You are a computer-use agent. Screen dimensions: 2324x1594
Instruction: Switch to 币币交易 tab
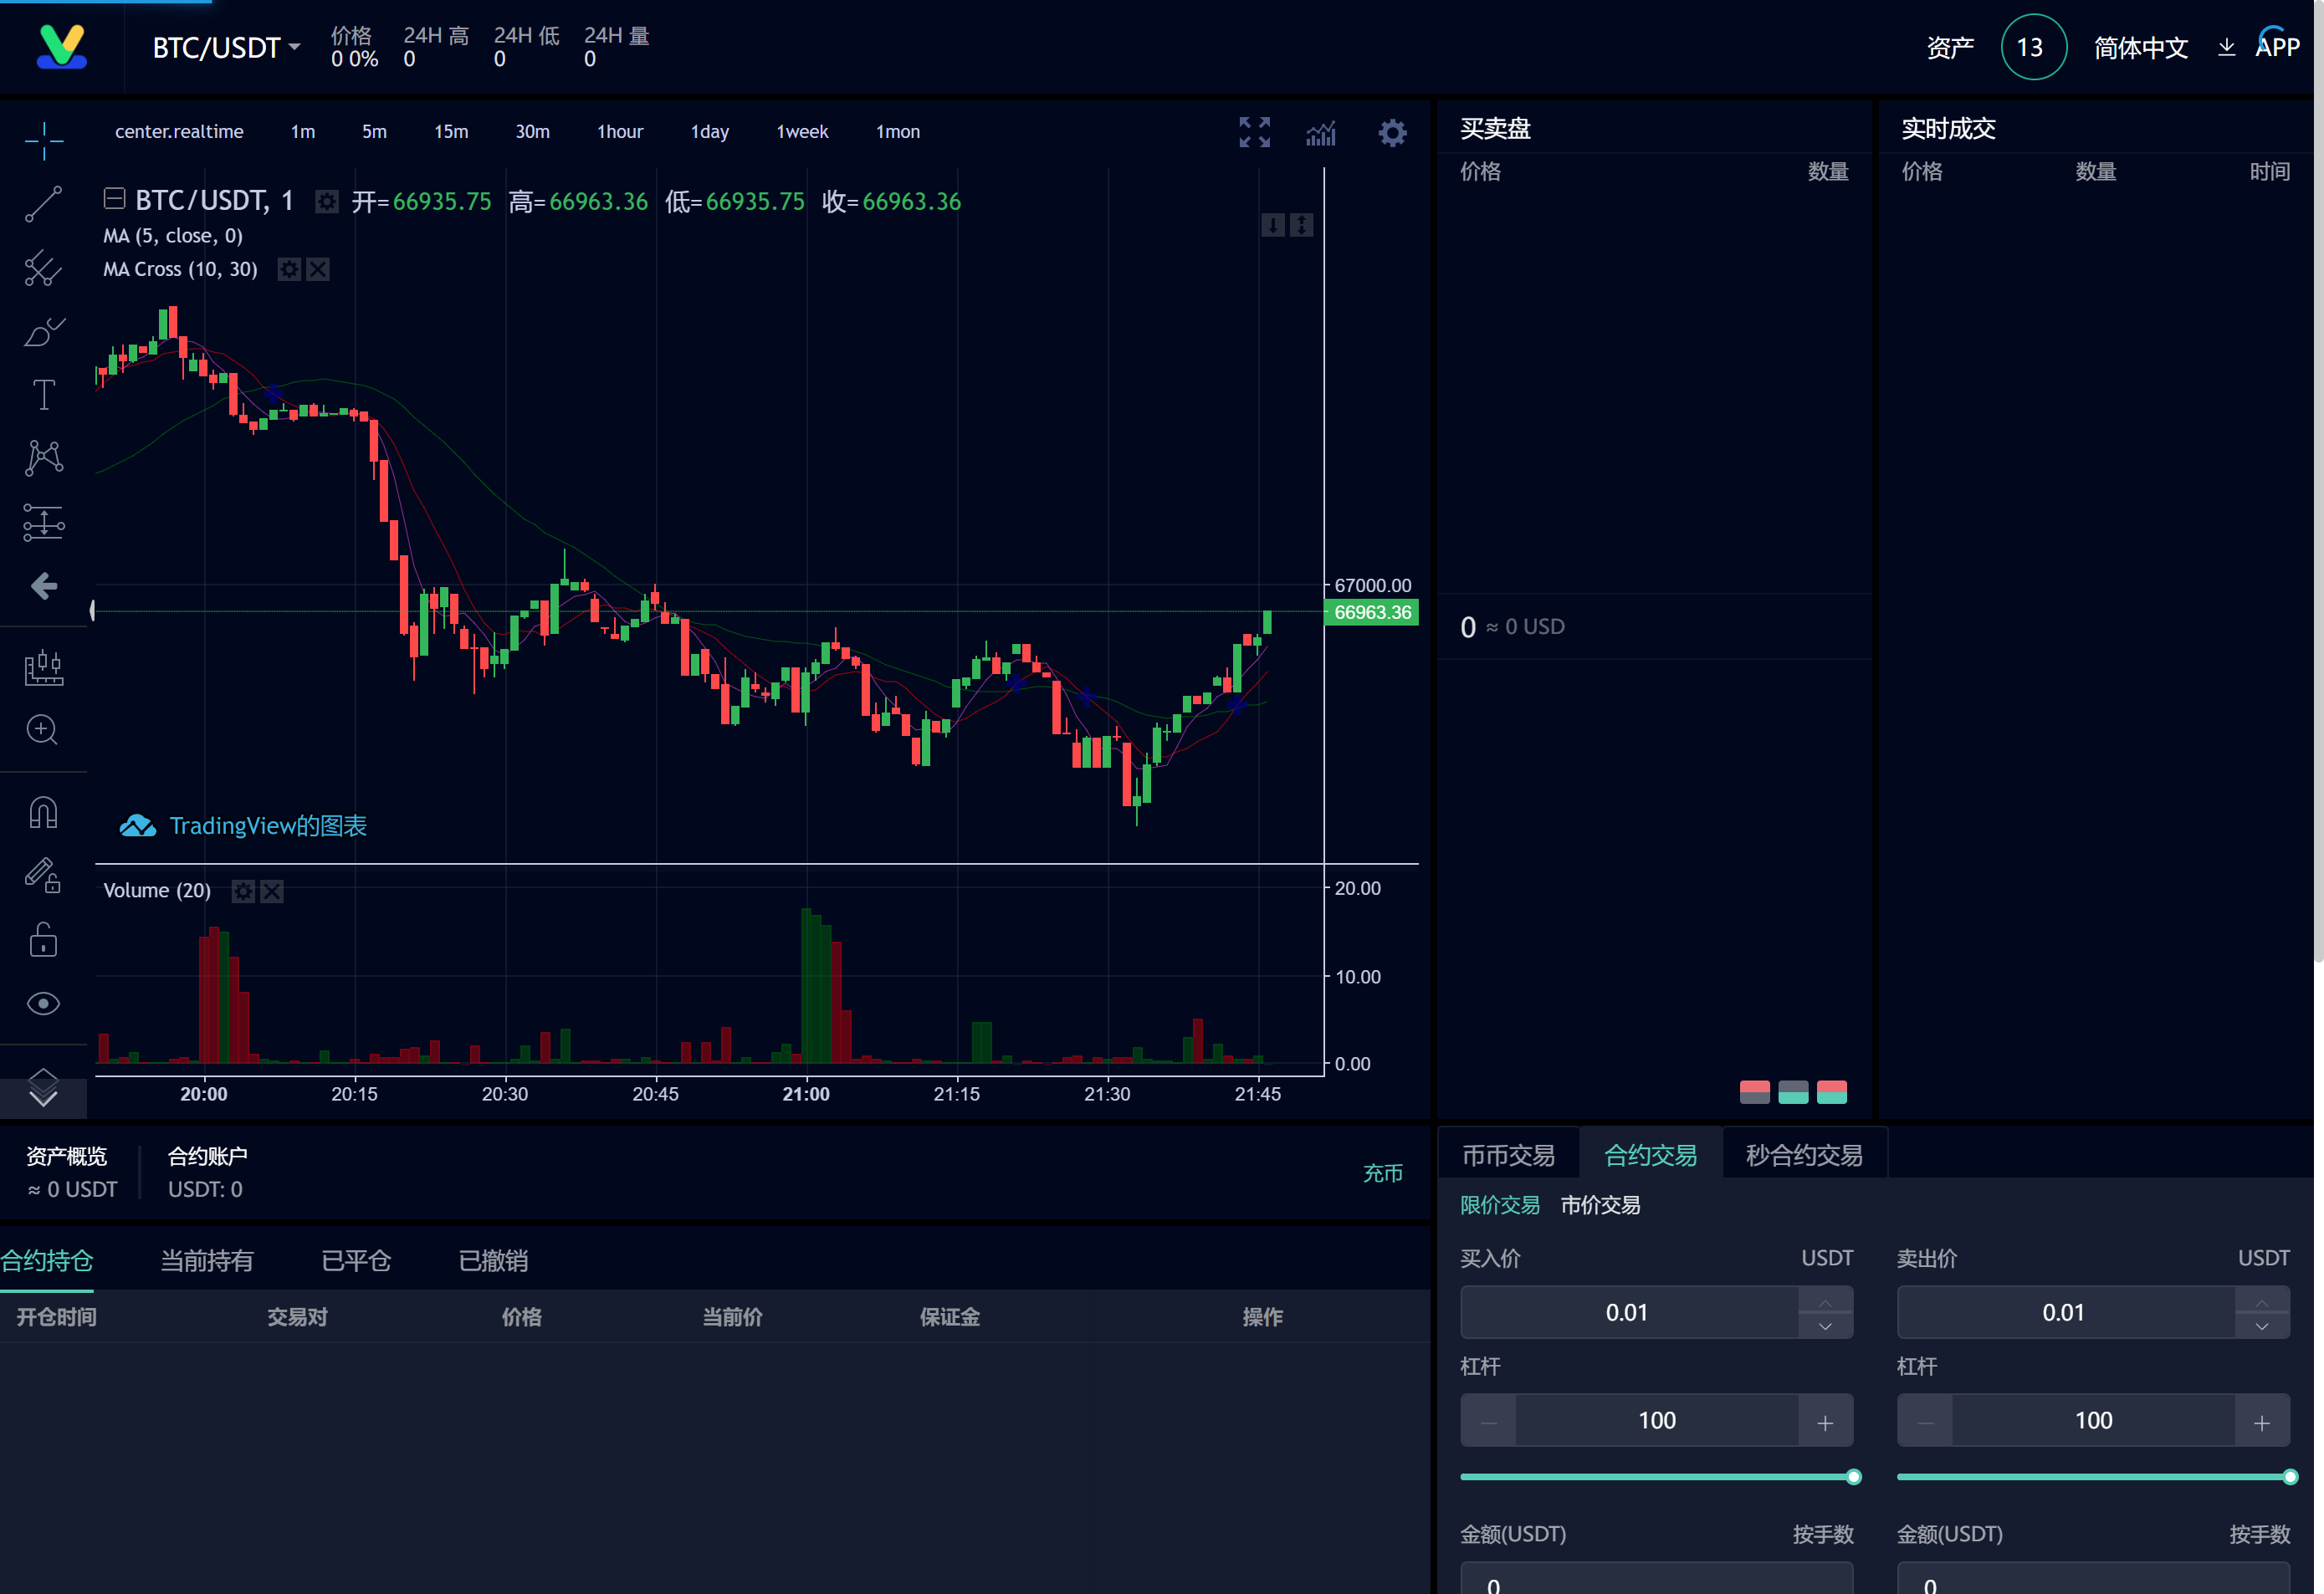point(1508,1154)
